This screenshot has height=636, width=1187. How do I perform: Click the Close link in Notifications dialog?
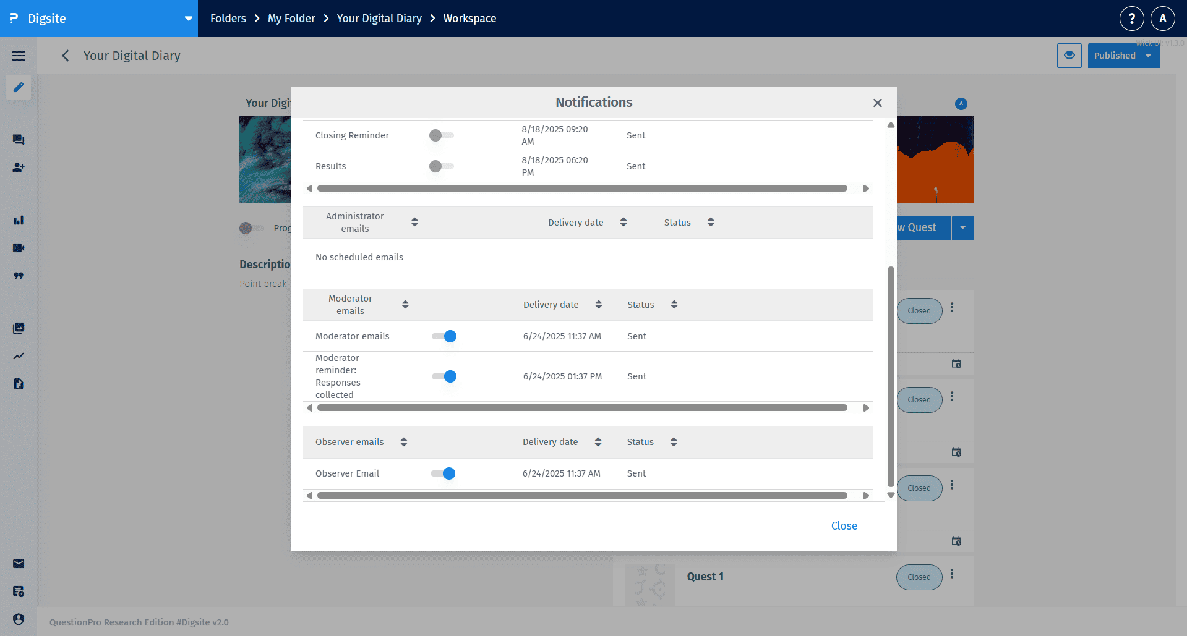[844, 526]
